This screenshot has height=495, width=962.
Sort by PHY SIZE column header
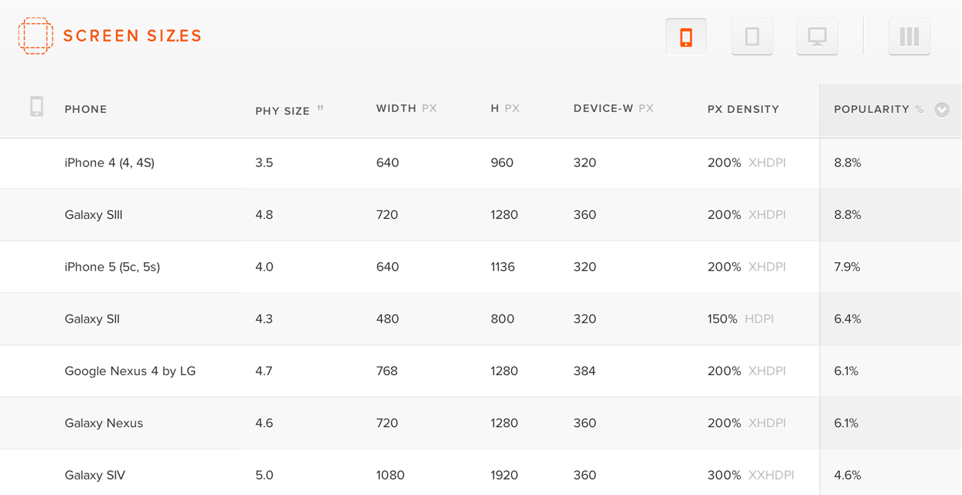(x=283, y=111)
